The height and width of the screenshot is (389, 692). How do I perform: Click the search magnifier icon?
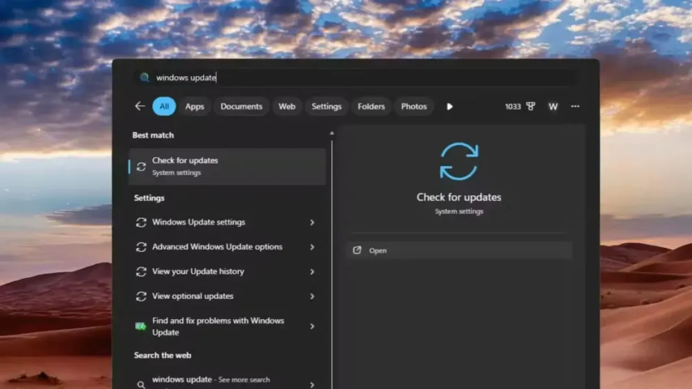145,78
